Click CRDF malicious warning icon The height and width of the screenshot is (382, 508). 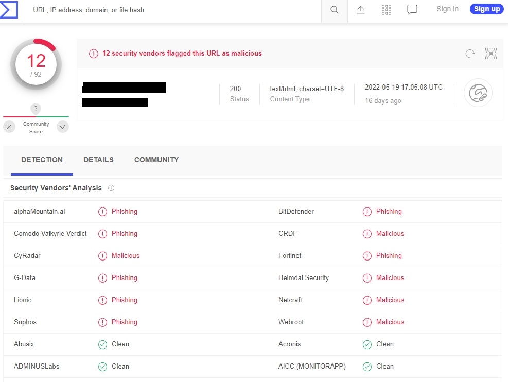coord(367,234)
